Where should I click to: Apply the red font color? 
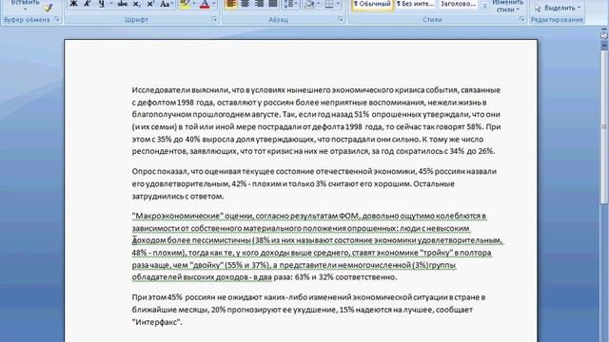(205, 4)
